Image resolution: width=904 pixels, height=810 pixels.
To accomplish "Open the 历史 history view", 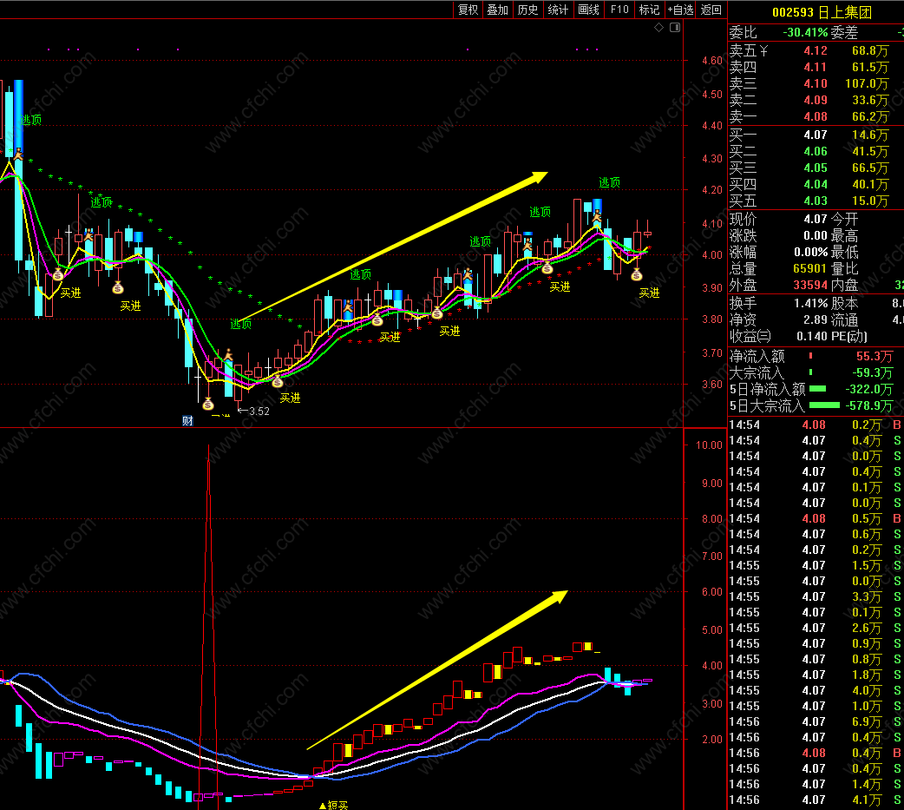I will click(527, 10).
